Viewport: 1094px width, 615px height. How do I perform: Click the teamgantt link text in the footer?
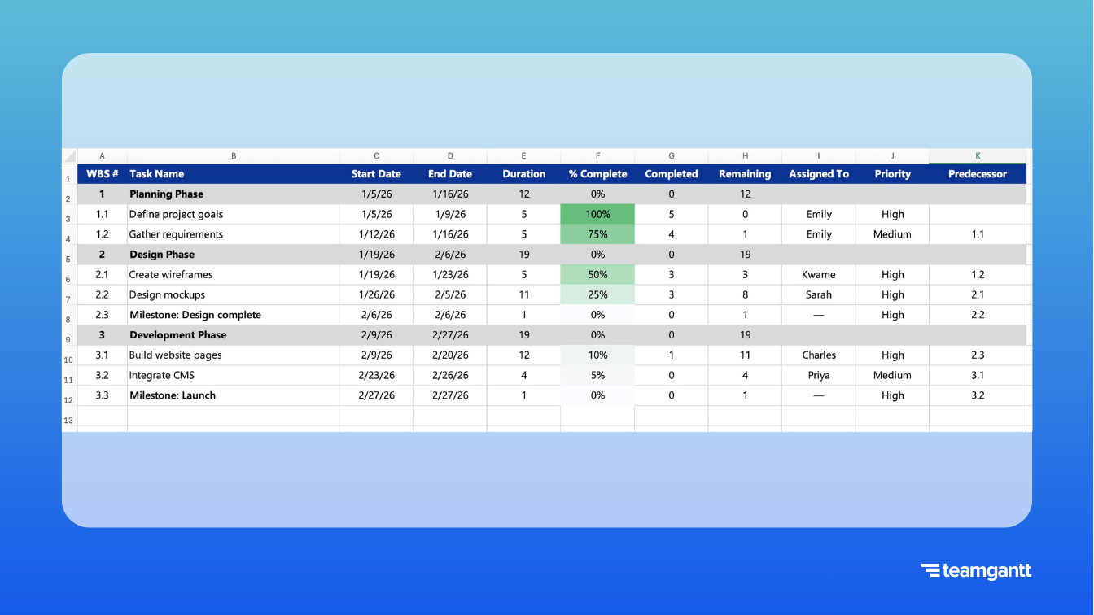(x=987, y=571)
